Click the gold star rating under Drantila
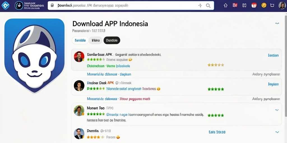 point(96,137)
